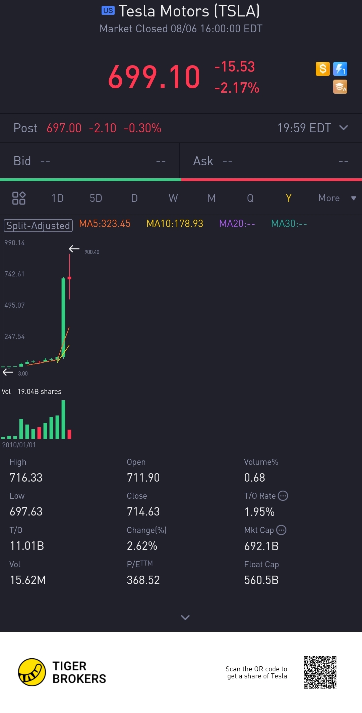The height and width of the screenshot is (713, 362).
Task: Tap the Post 697.00 price
Action: (x=64, y=128)
